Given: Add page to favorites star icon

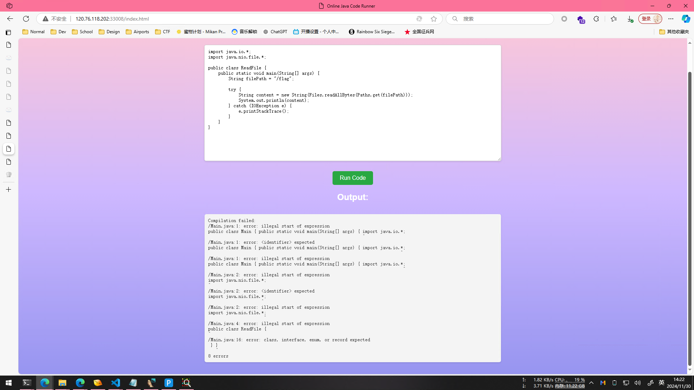Looking at the screenshot, I should pyautogui.click(x=434, y=19).
